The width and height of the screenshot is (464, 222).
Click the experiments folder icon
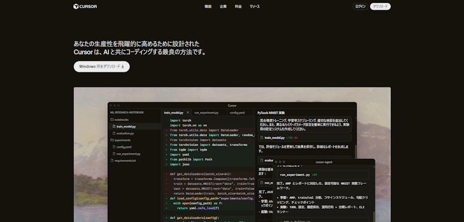(112, 140)
